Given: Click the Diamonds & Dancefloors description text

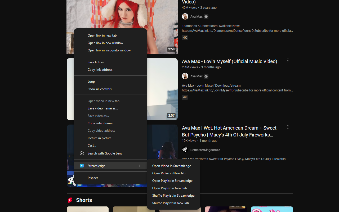Looking at the screenshot, I should pyautogui.click(x=237, y=28).
